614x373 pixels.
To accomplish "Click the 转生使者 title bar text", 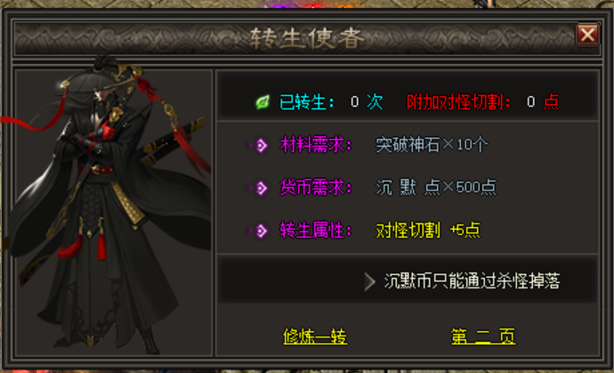I will pyautogui.click(x=307, y=38).
